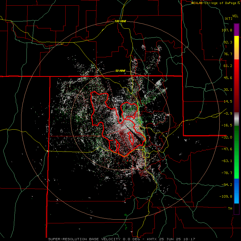Click the 61.2 velocity scale value
This screenshot has width=241, height=241.
(x=228, y=66)
